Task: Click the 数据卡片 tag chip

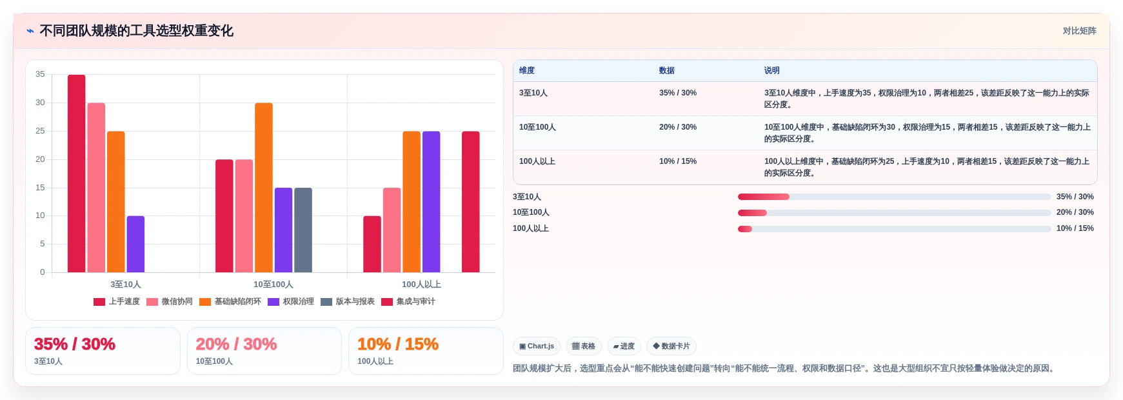Action: pos(671,346)
